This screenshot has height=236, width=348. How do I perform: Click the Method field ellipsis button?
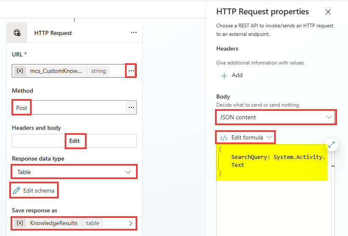click(131, 108)
